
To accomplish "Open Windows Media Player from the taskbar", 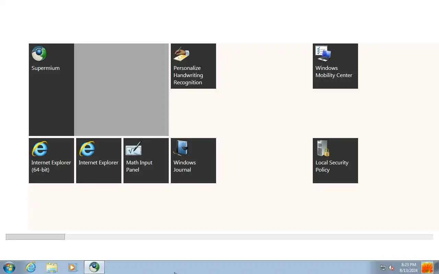I will [73, 267].
